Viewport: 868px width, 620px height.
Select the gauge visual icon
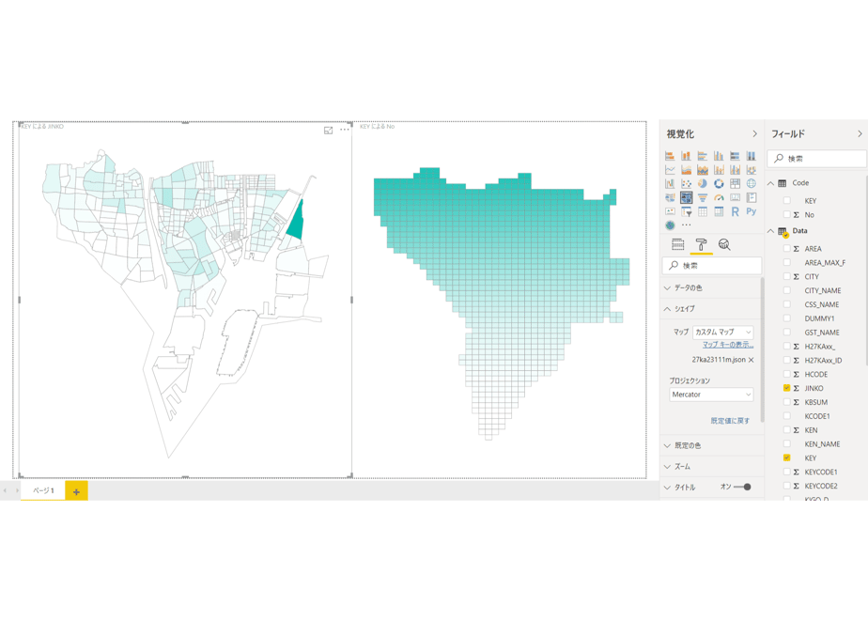(719, 197)
